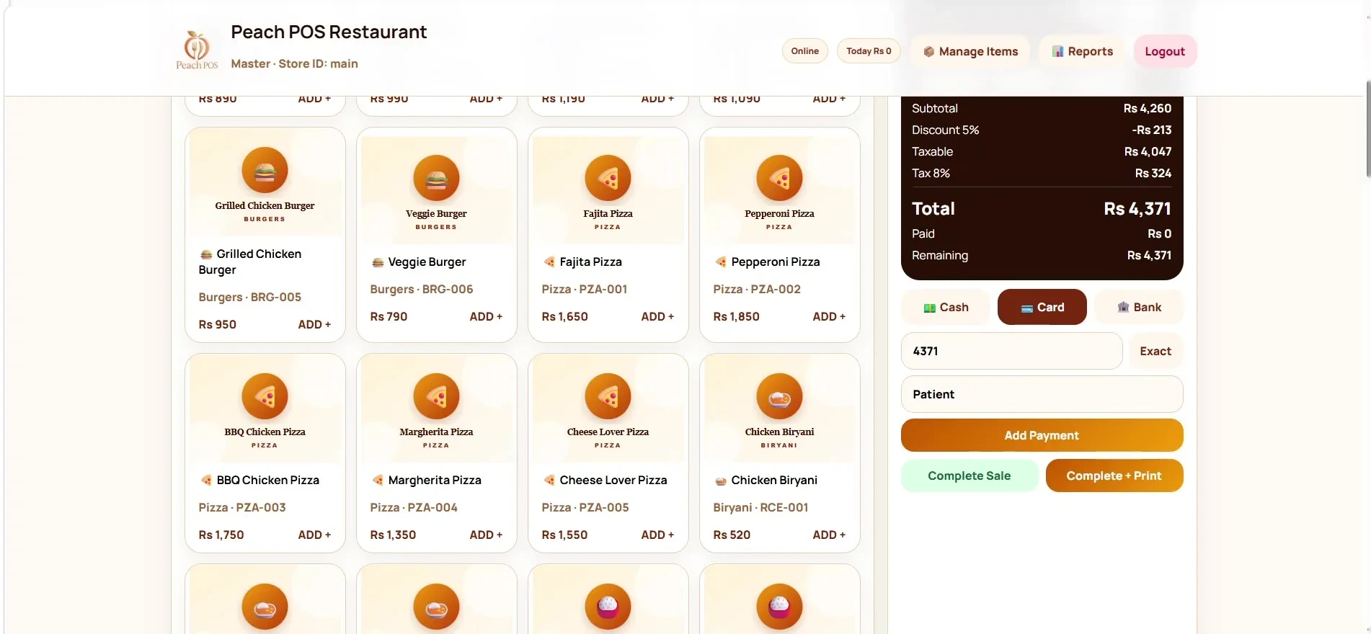Click the Veggie Burger round burger icon
Image resolution: width=1371 pixels, height=634 pixels.
tap(436, 178)
